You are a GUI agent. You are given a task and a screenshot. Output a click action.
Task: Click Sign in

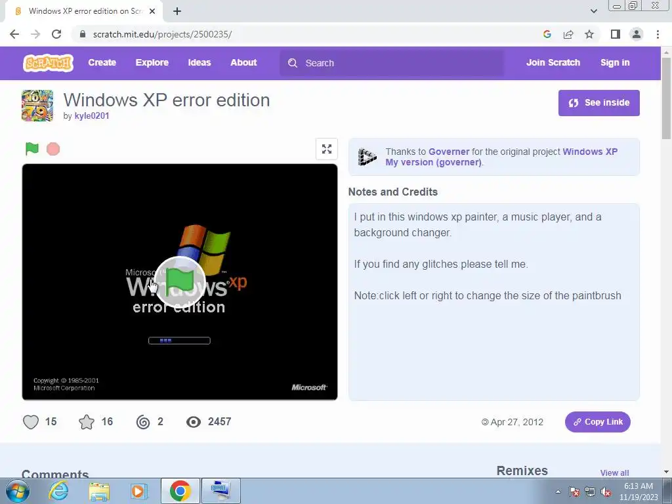(615, 62)
